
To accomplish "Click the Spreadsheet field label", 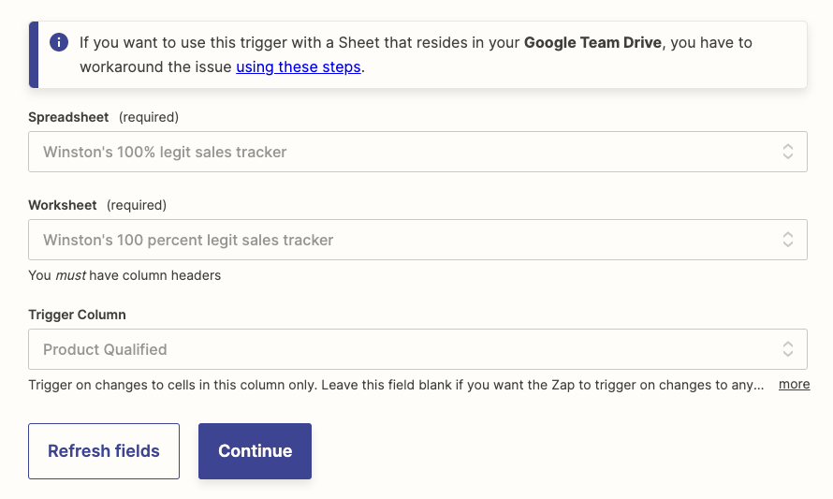I will (68, 117).
